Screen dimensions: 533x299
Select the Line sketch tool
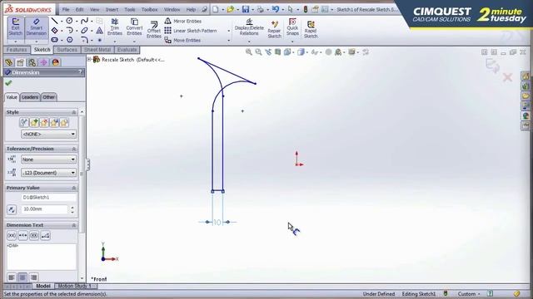(x=54, y=21)
